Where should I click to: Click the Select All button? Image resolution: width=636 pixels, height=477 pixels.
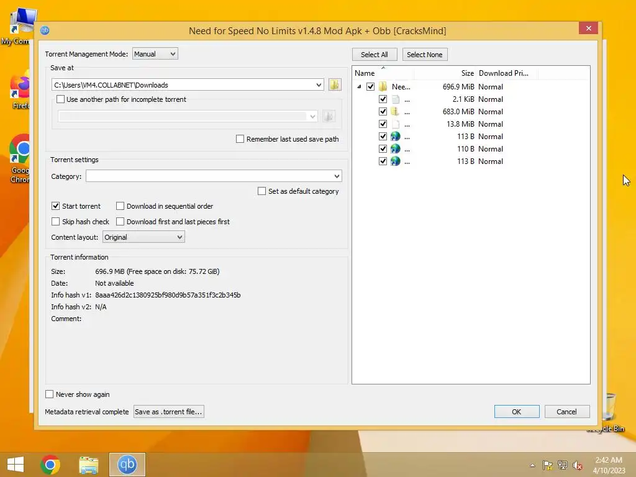[375, 55]
